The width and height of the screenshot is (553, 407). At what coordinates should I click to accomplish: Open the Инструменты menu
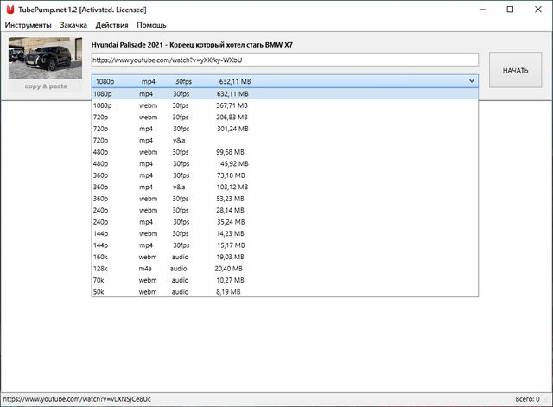[x=28, y=25]
